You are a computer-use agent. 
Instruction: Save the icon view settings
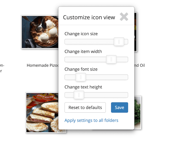(x=119, y=107)
